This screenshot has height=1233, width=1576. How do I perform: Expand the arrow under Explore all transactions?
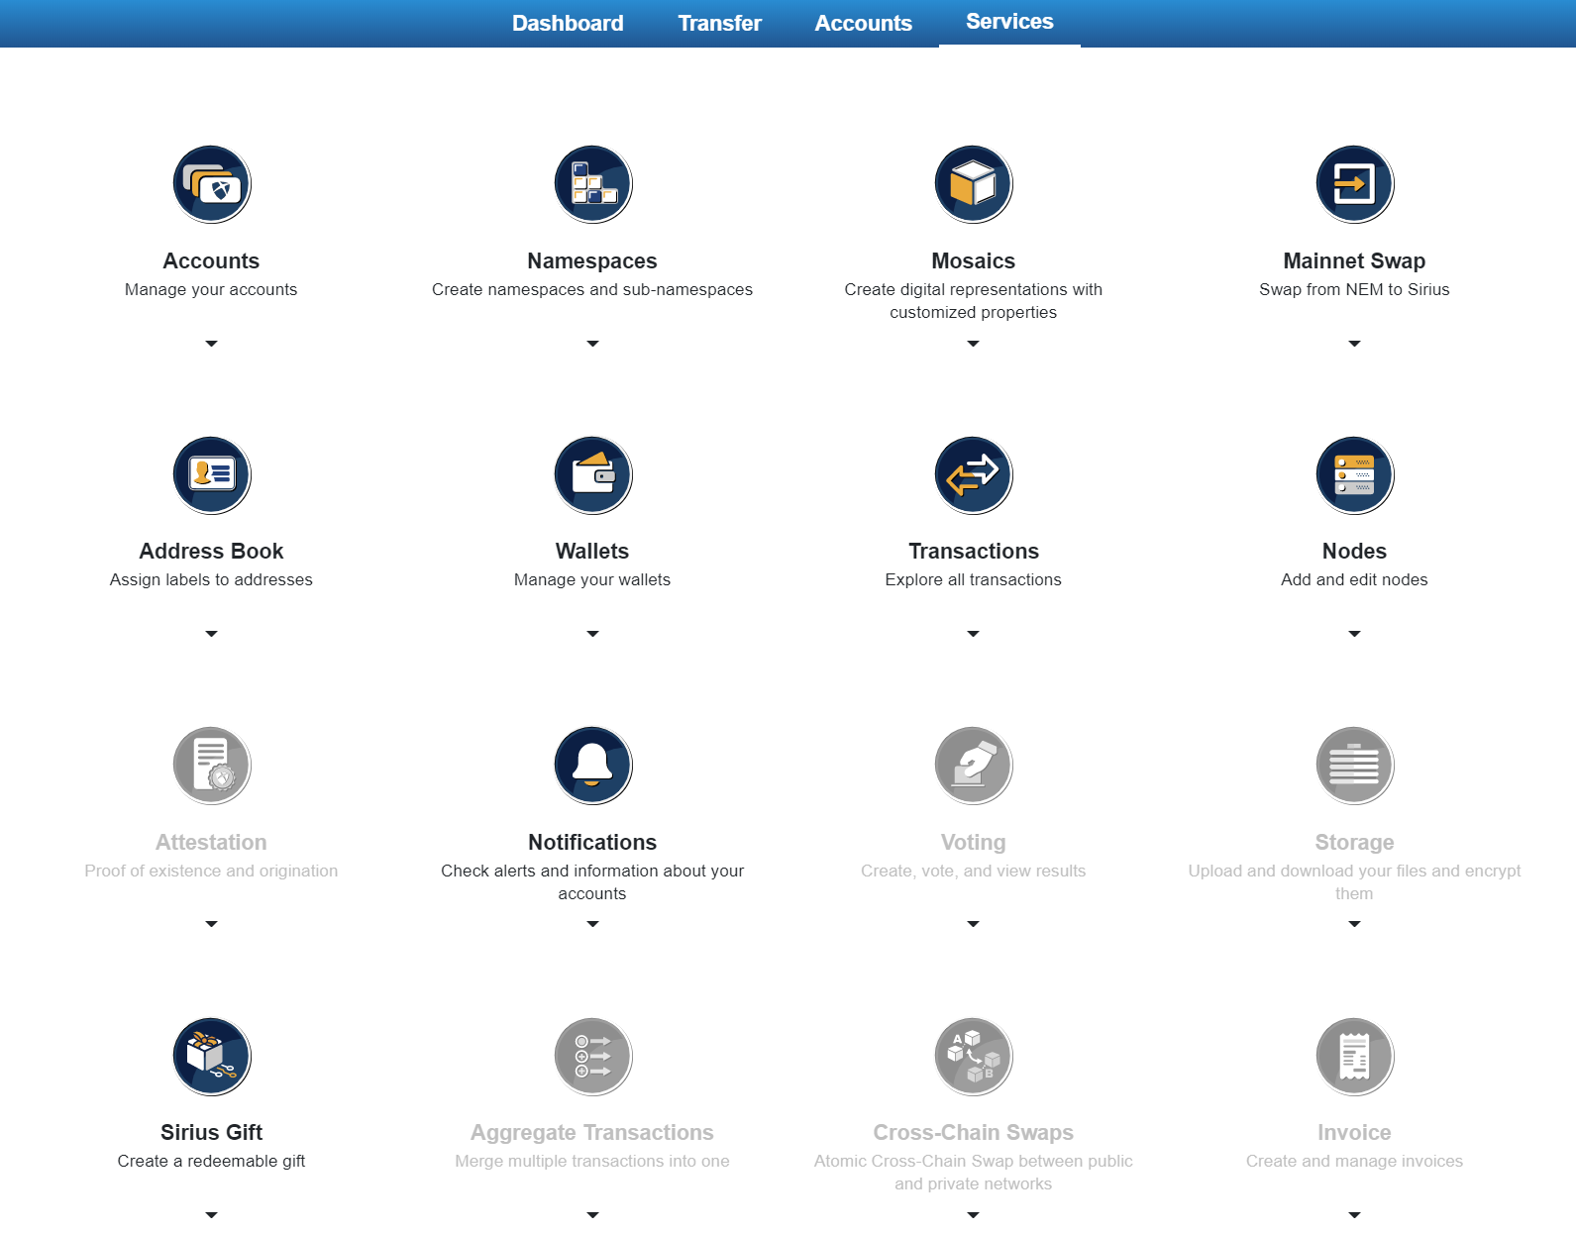pyautogui.click(x=973, y=634)
